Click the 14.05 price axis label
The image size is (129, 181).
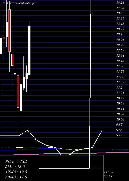[120, 8]
